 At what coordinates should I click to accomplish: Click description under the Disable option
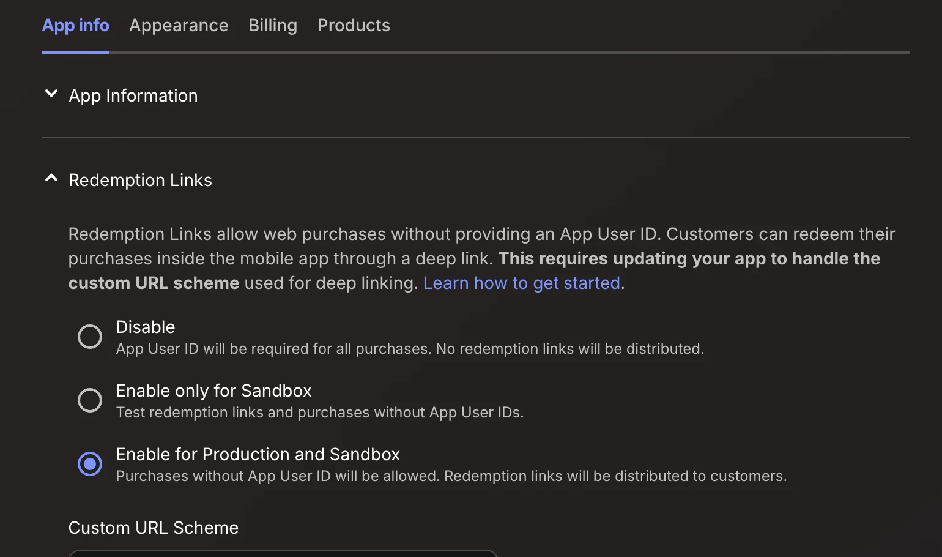click(x=410, y=349)
